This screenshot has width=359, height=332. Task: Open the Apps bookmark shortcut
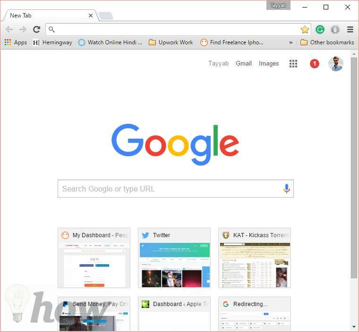click(x=16, y=42)
